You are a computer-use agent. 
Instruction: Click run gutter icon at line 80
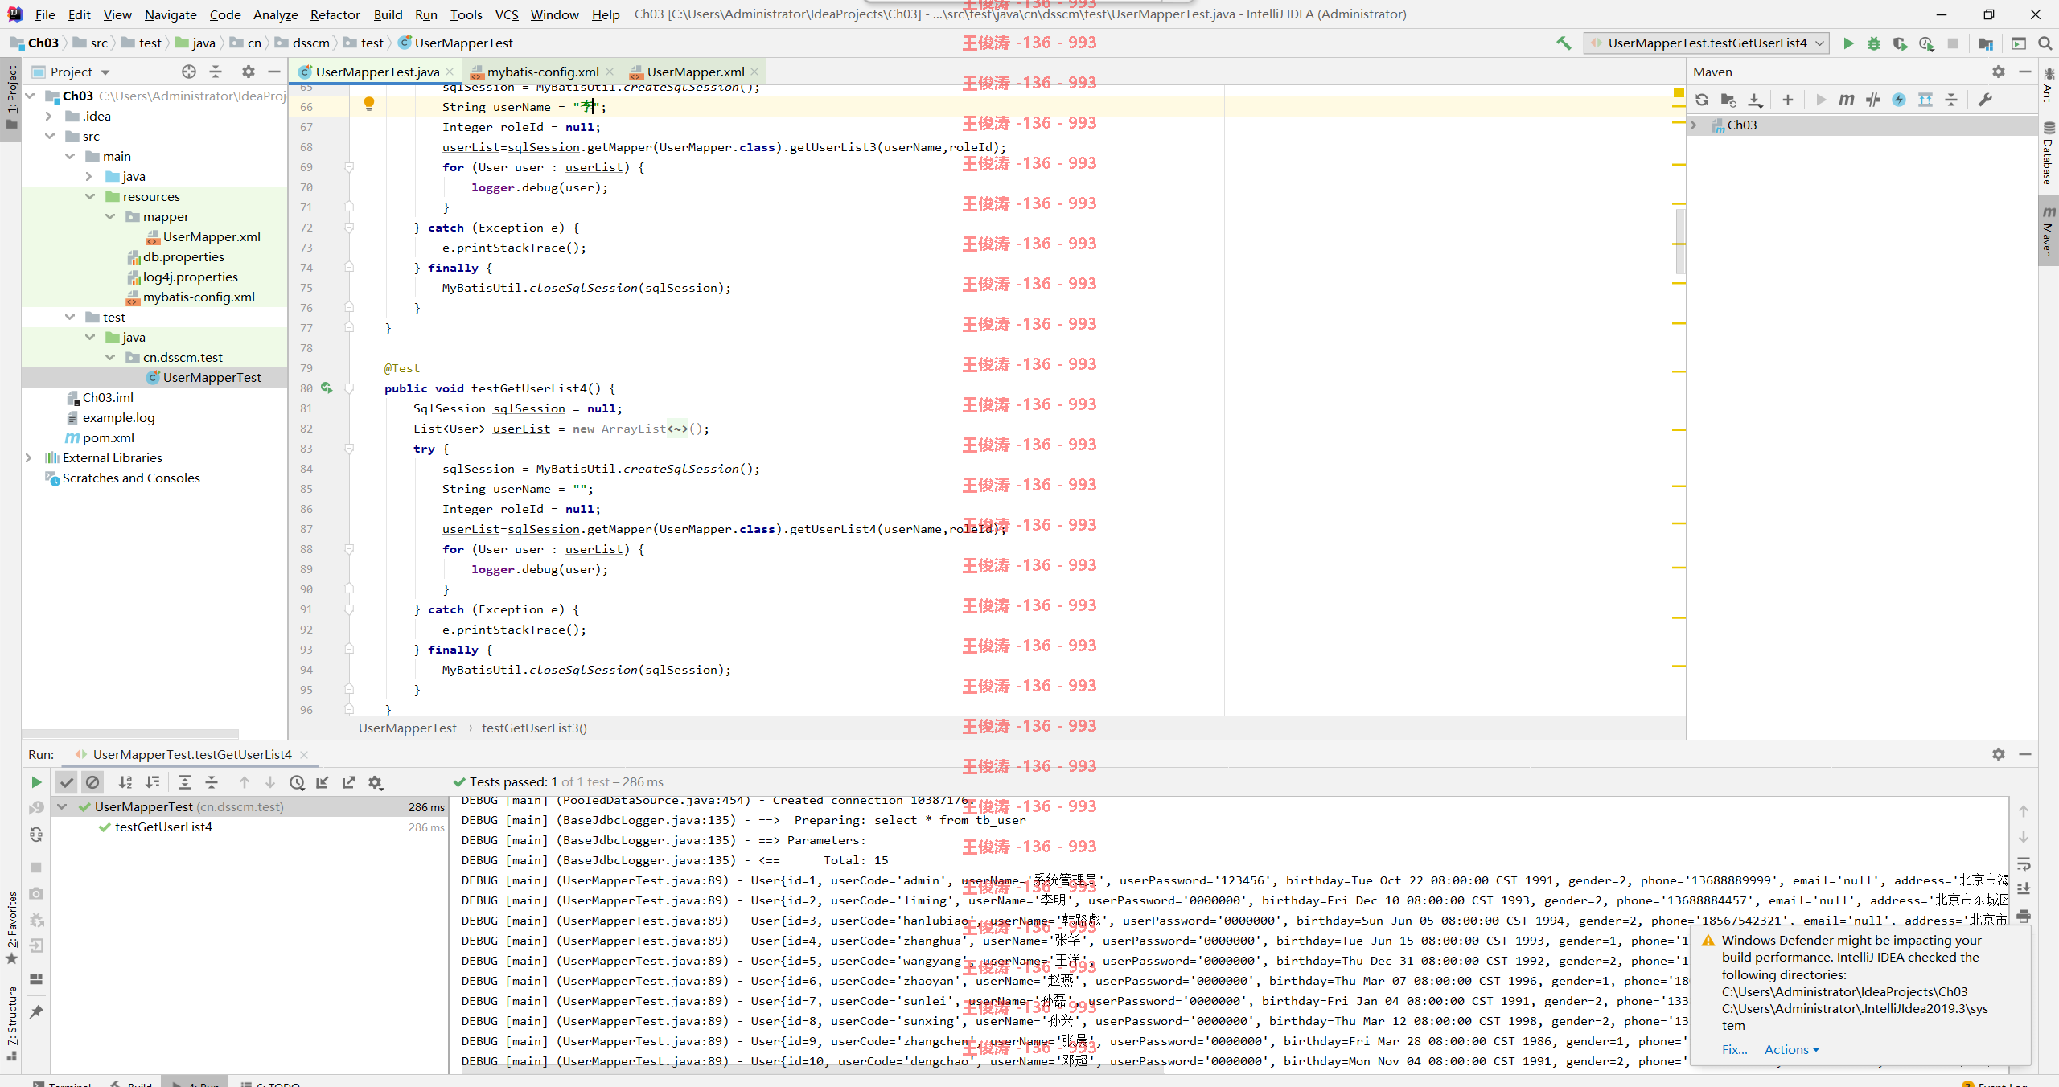click(327, 388)
